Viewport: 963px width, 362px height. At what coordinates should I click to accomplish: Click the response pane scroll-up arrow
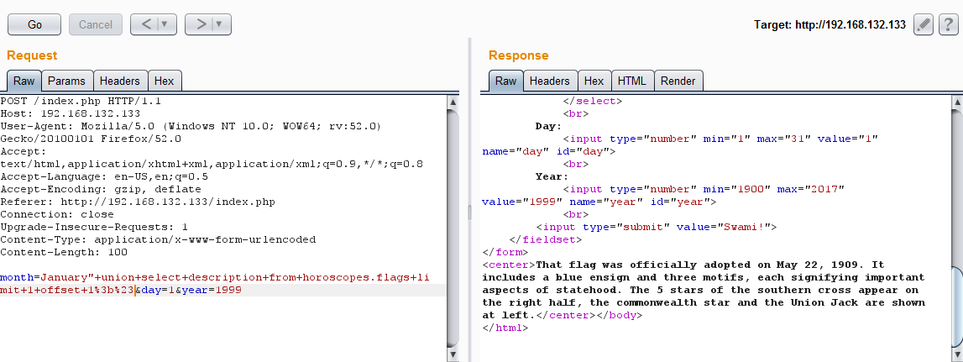pyautogui.click(x=957, y=102)
